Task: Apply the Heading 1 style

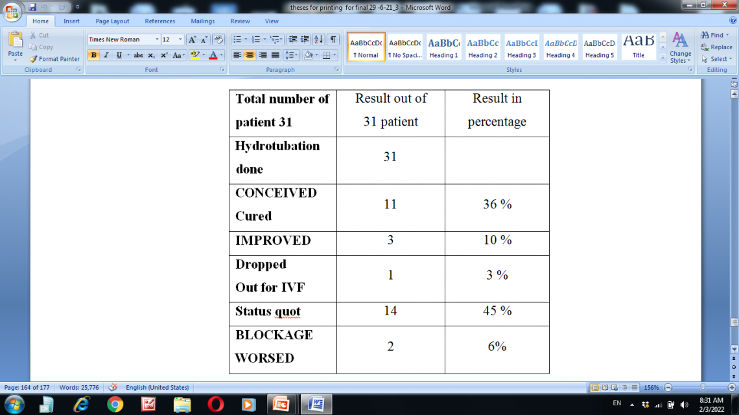Action: point(443,46)
